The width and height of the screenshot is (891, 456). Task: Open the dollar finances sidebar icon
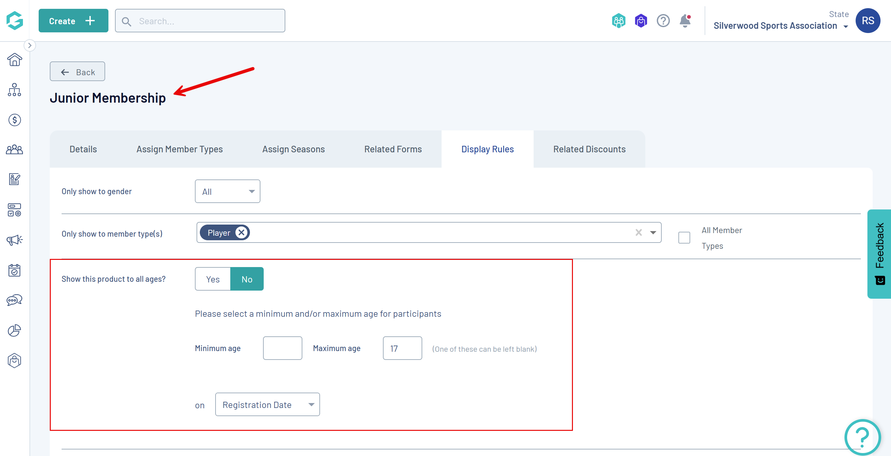tap(14, 120)
